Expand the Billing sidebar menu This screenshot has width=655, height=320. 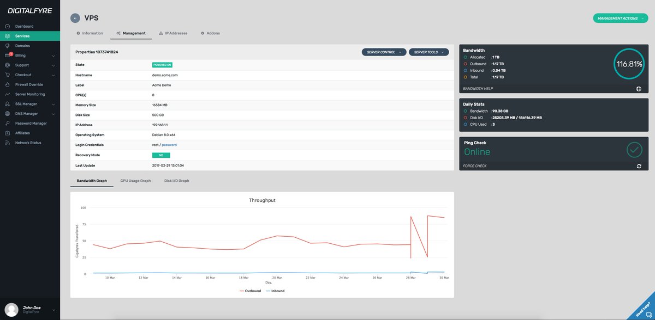pos(53,56)
